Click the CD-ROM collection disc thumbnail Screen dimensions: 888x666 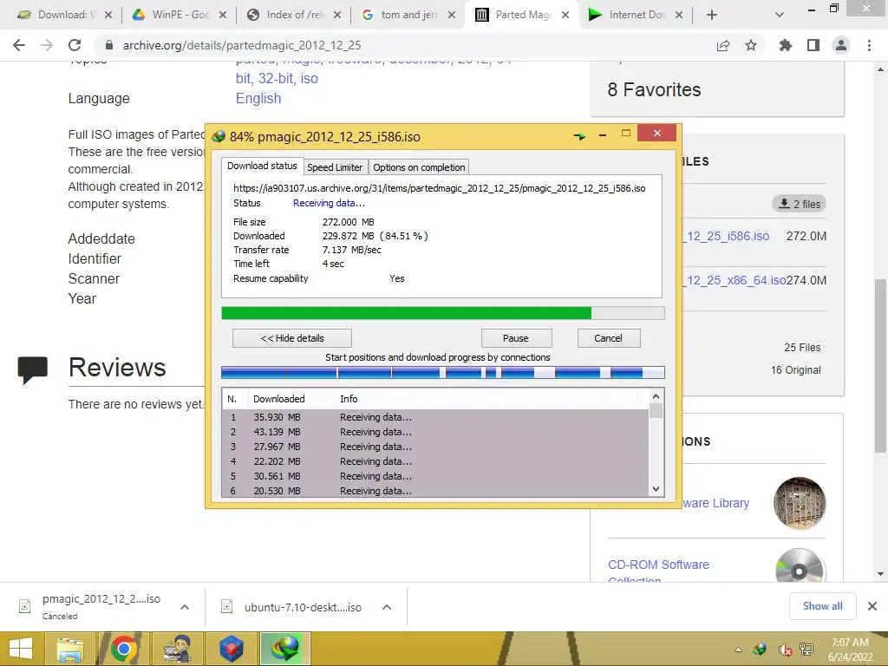(799, 566)
